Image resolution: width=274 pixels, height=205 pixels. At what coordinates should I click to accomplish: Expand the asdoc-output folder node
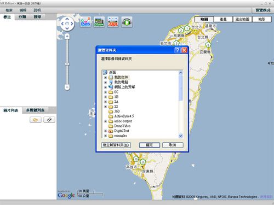(x=105, y=121)
